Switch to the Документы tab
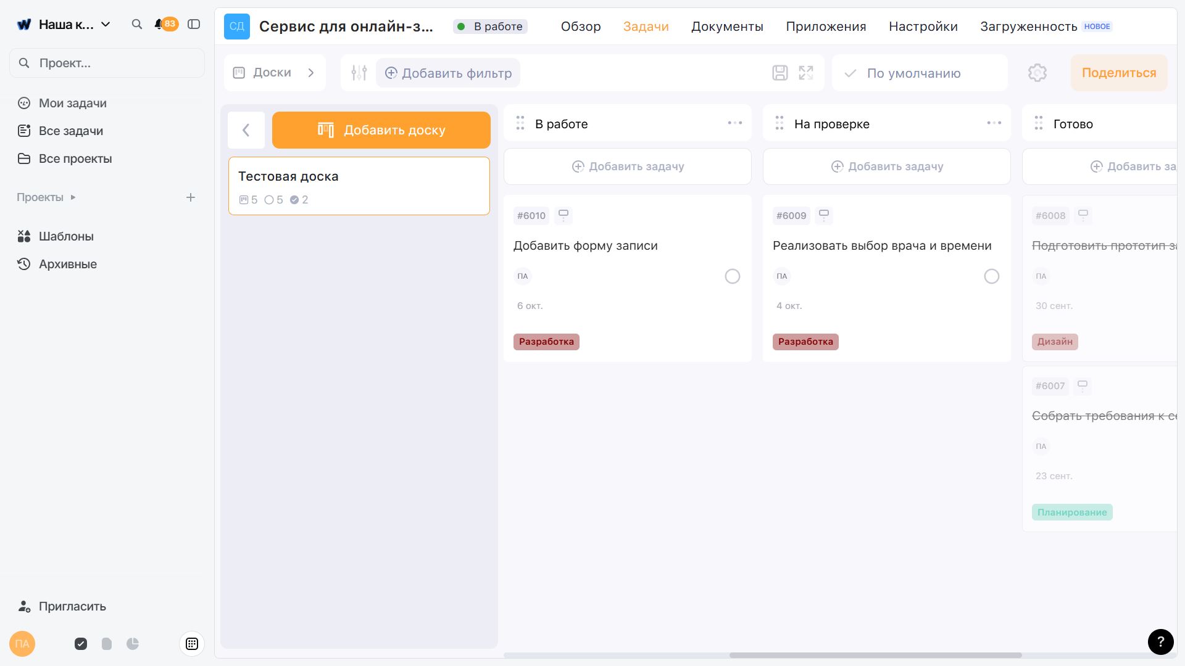 pos(727,27)
